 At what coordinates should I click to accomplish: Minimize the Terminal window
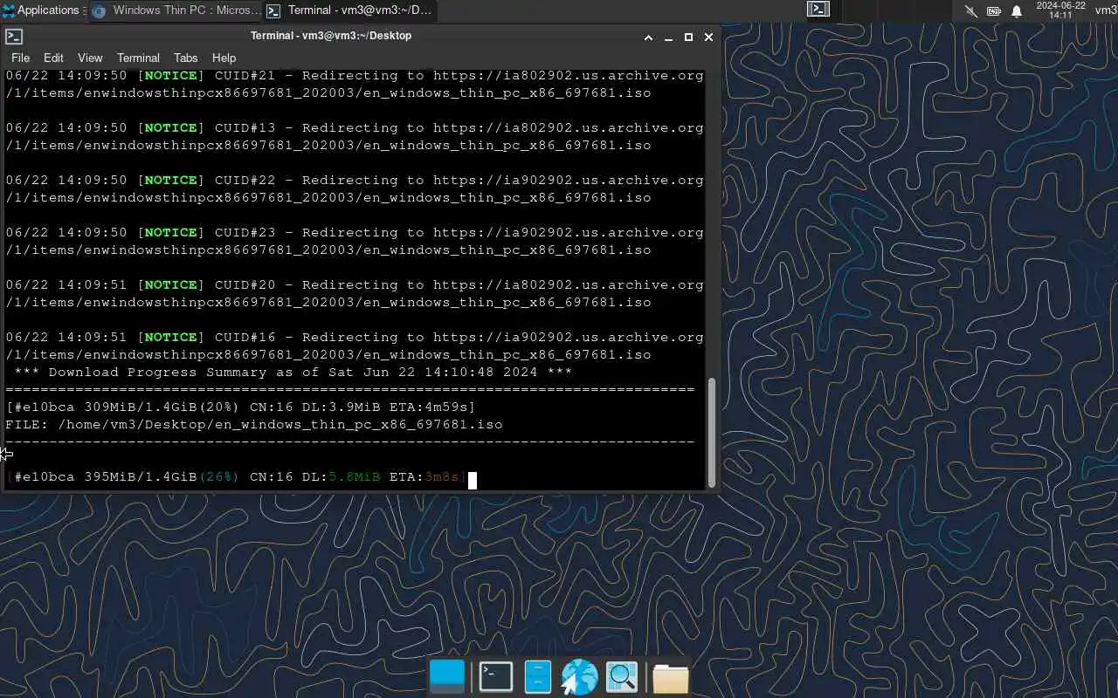(x=668, y=38)
